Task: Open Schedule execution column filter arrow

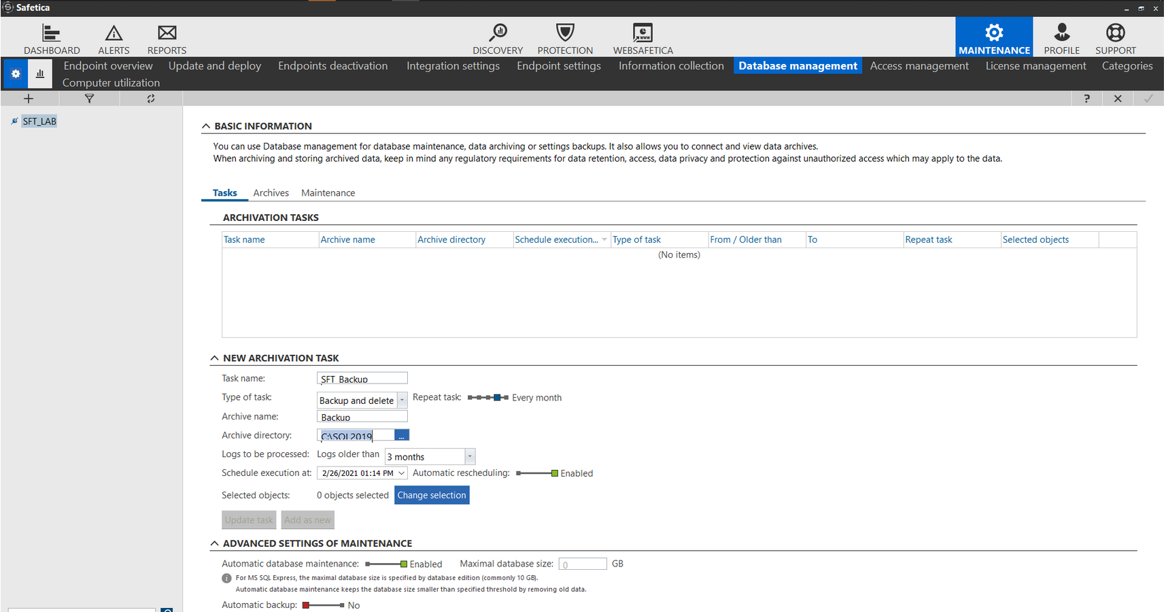Action: pos(604,239)
